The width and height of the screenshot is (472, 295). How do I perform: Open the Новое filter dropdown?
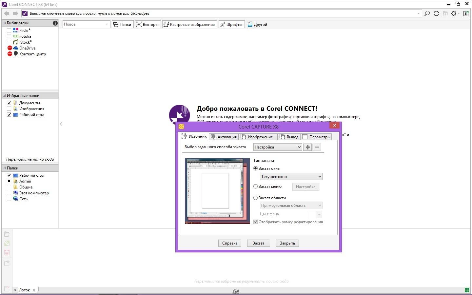tap(86, 24)
